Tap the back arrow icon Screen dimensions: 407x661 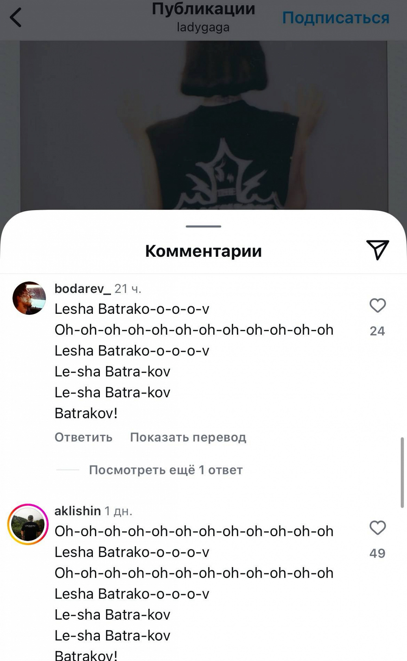(15, 17)
